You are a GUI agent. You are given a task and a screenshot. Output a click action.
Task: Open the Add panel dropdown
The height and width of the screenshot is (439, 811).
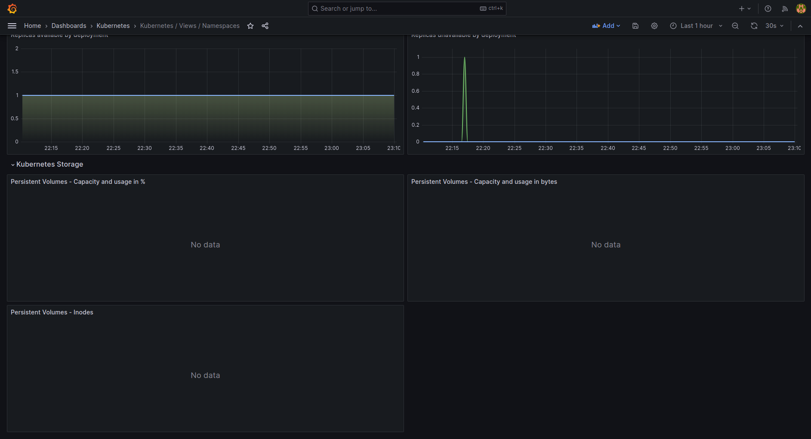point(606,26)
